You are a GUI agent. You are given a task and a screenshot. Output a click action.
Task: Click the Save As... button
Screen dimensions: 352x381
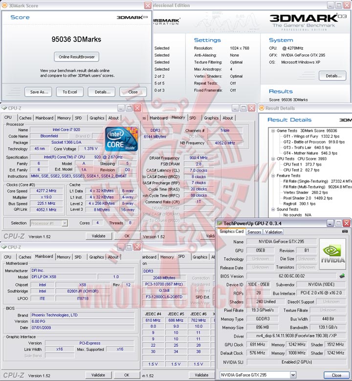[x=39, y=92]
